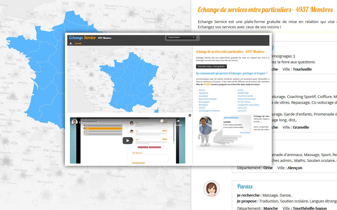Viewport: 337px width, 210px height.
Task: Open the Auvergne region link
Action: click(x=203, y=96)
